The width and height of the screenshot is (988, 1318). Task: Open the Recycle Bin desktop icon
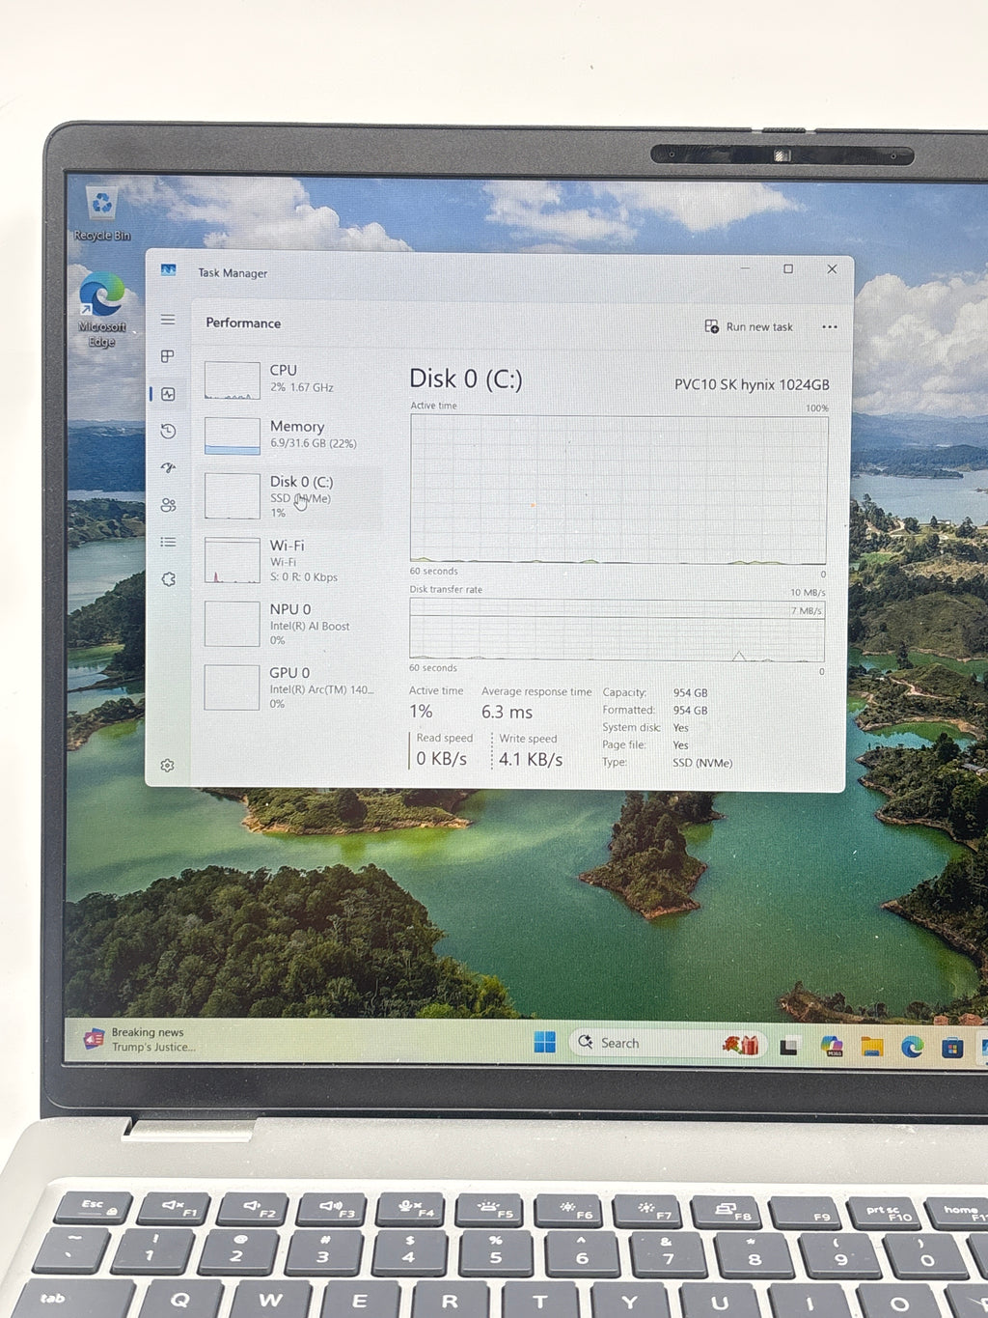pos(101,214)
